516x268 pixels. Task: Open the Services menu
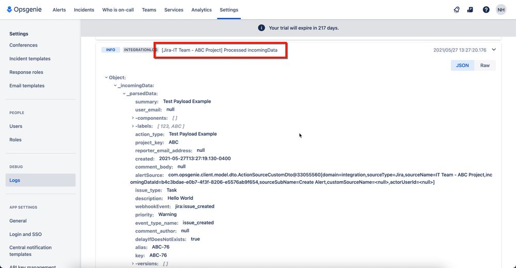(174, 10)
